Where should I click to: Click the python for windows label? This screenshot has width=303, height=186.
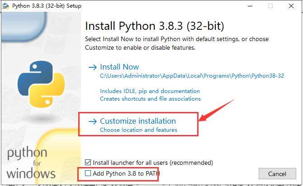tap(31, 163)
